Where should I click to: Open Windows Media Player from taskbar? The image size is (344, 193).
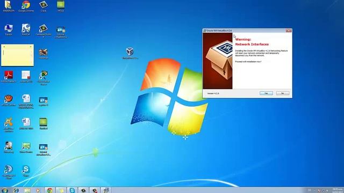pos(38,190)
